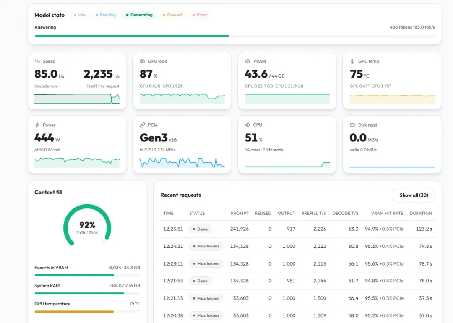Toggle the Generating state pill
Screen dimensions: 453x323
tap(139, 15)
